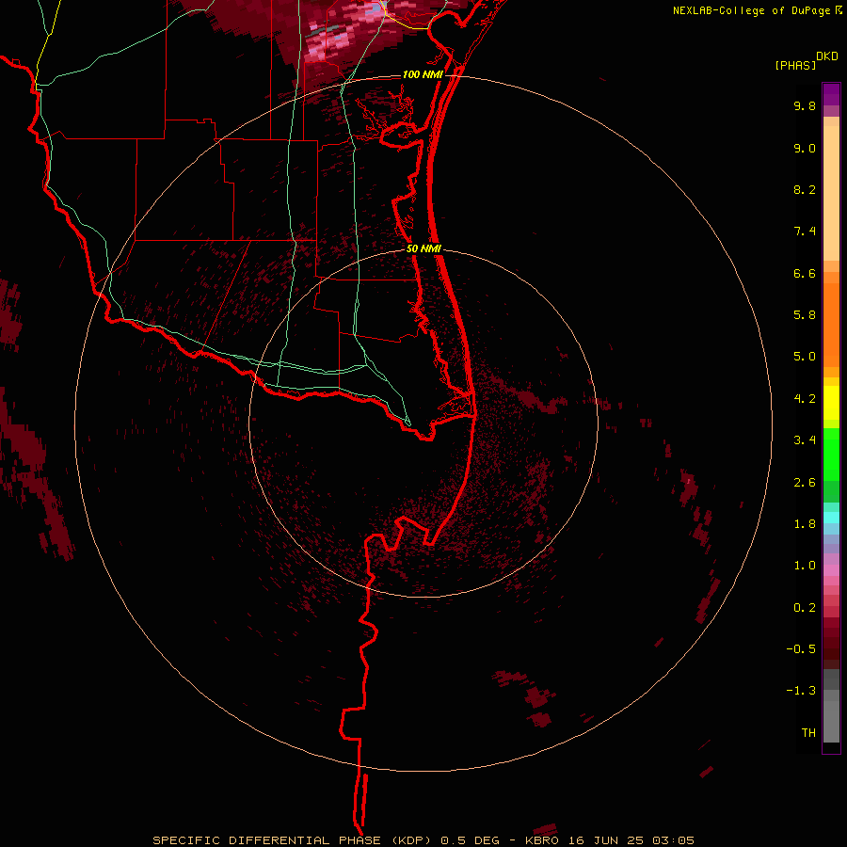This screenshot has height=847, width=847.
Task: Click the 5.0 scale value
Action: [805, 357]
